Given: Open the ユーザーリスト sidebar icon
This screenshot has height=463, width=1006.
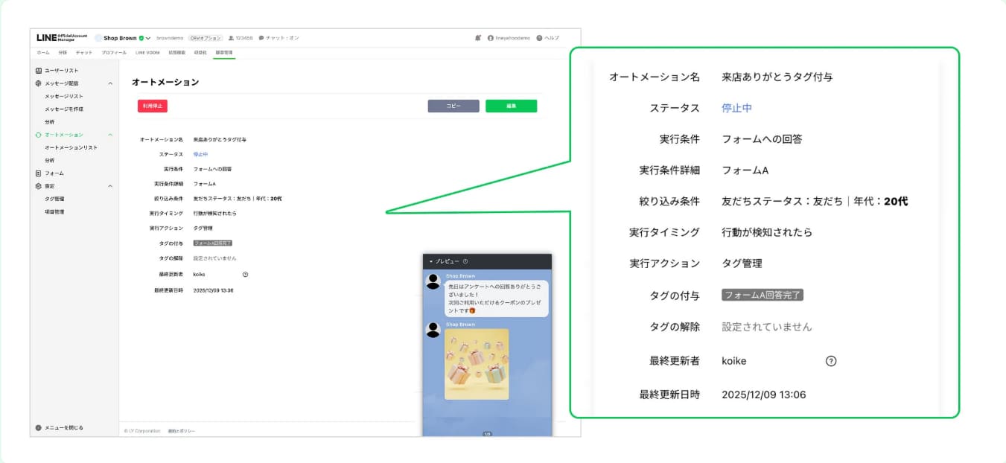Looking at the screenshot, I should coord(39,70).
